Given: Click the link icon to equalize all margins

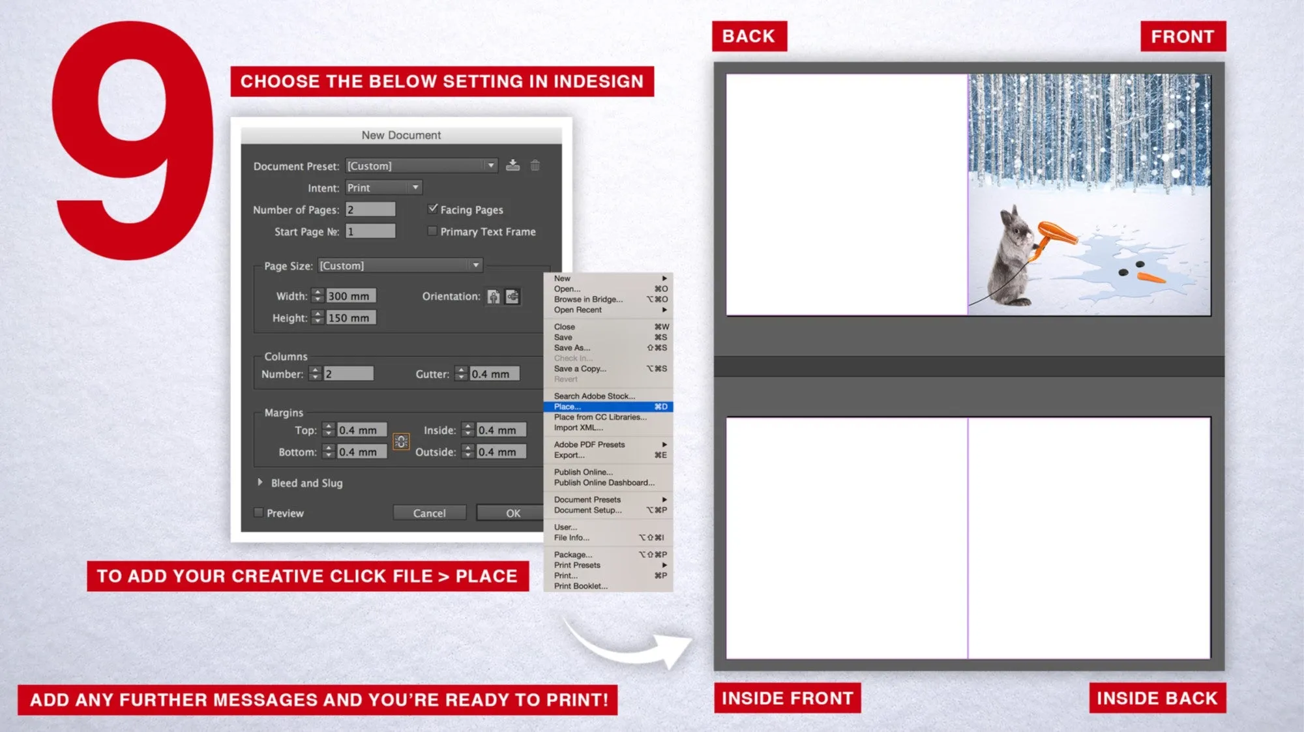Looking at the screenshot, I should 402,441.
